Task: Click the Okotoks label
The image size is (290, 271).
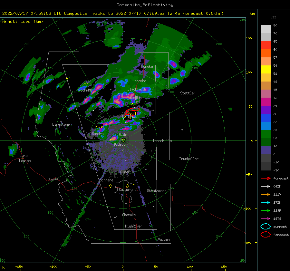Action: click(129, 215)
